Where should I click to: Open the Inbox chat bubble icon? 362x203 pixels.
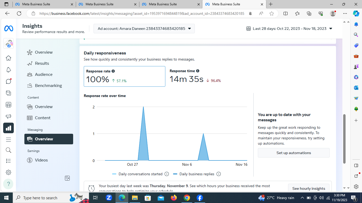pyautogui.click(x=8, y=81)
